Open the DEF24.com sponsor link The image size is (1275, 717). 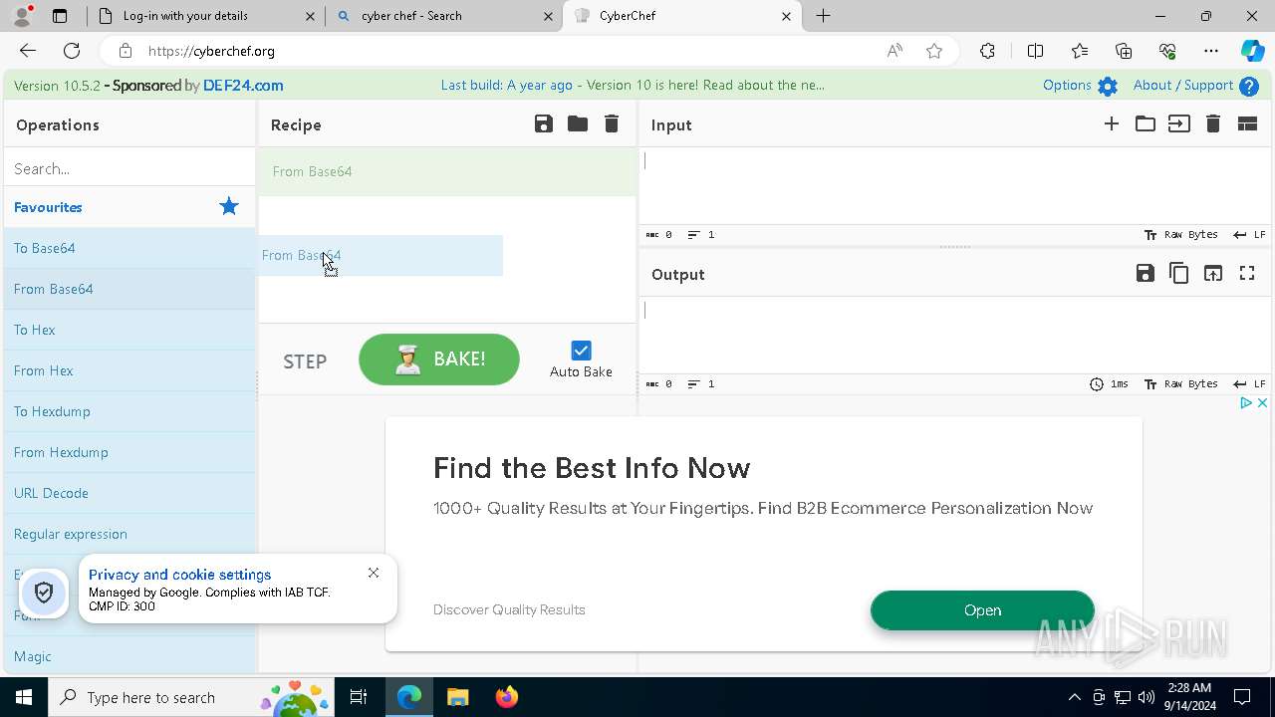[243, 86]
